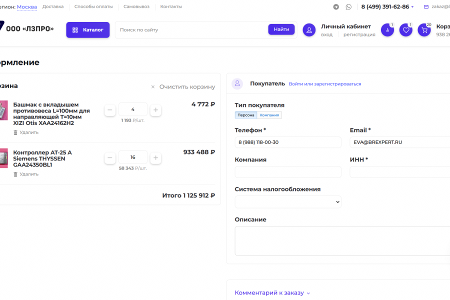Click the personal account user icon
The width and height of the screenshot is (450, 300).
(309, 30)
